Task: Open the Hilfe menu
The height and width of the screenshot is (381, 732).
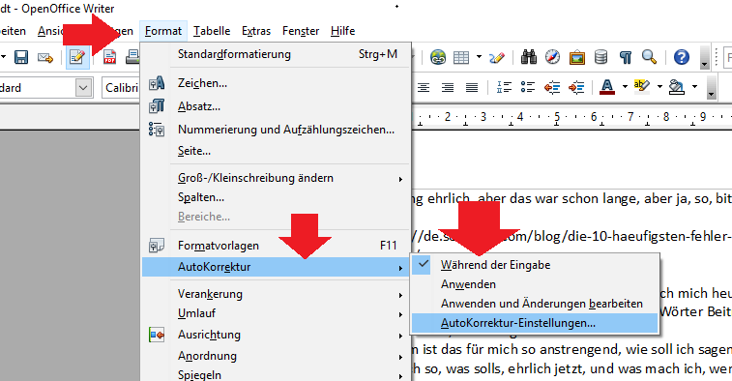Action: tap(342, 31)
